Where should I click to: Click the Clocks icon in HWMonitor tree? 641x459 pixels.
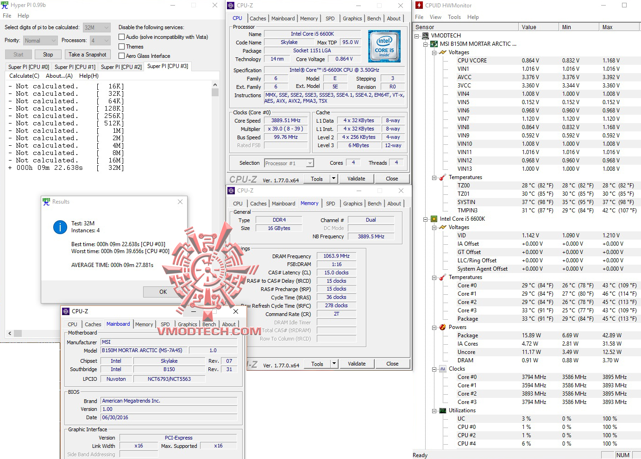(x=442, y=369)
